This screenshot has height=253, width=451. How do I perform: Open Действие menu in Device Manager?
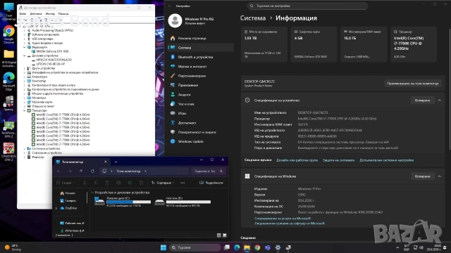36,13
